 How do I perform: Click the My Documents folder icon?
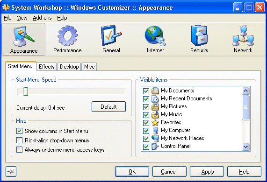[x=155, y=91]
